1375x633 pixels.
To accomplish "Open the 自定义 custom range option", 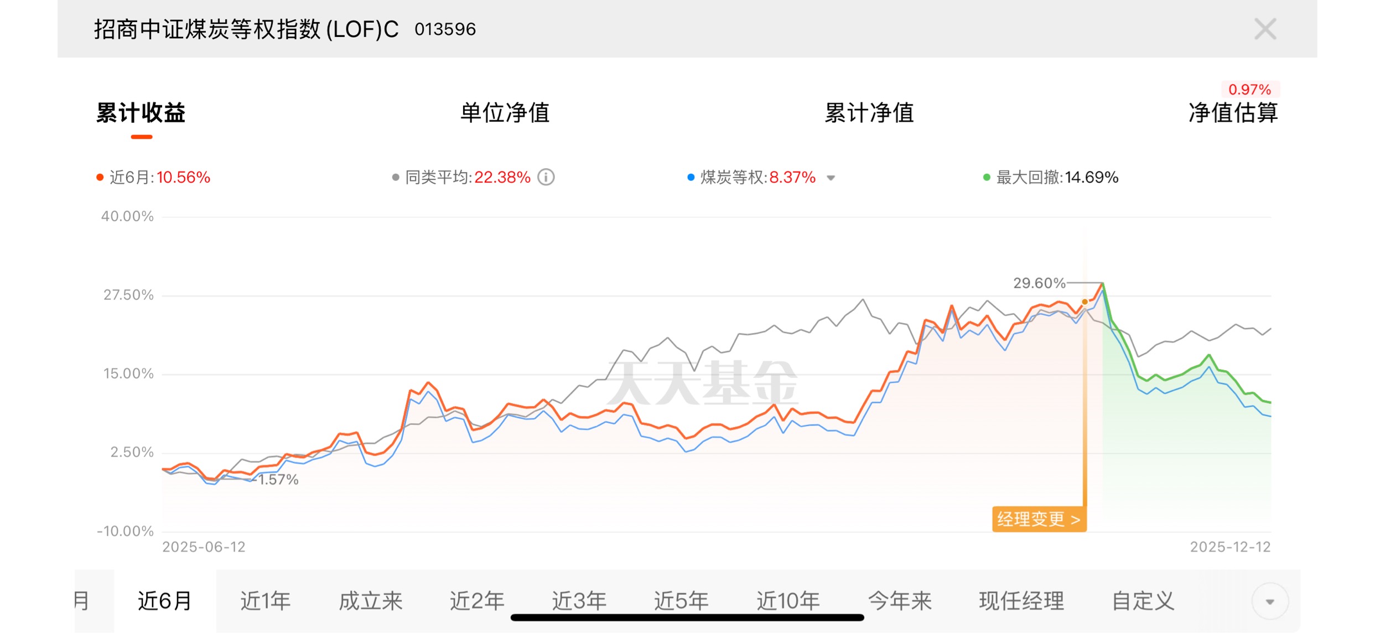I will pyautogui.click(x=1143, y=601).
